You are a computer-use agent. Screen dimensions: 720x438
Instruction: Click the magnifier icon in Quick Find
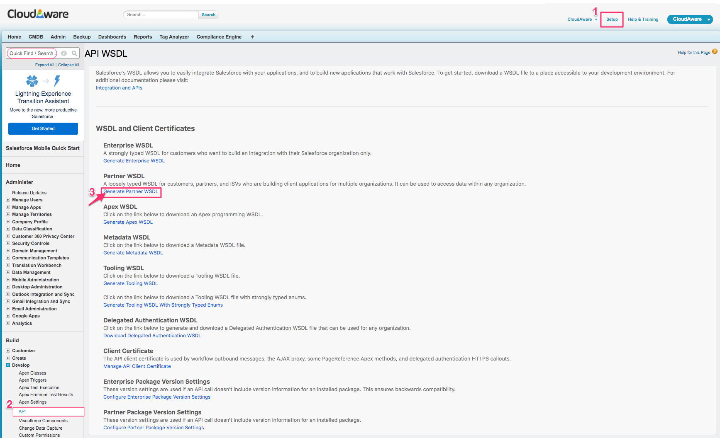[75, 53]
